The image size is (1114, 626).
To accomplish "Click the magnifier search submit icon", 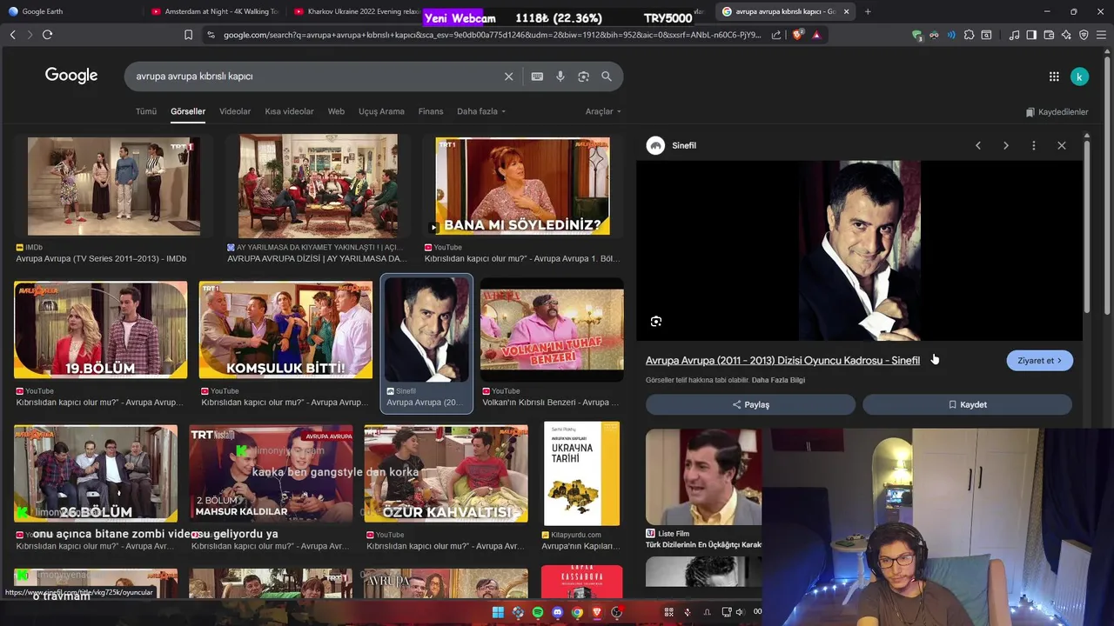I will pos(607,77).
